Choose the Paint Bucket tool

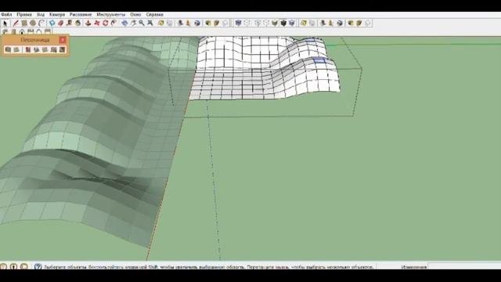[x=78, y=23]
